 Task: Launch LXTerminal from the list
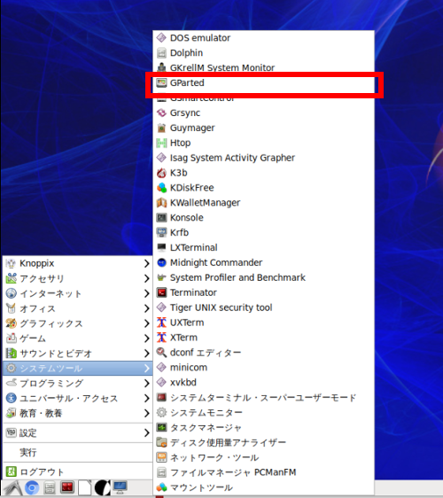pyautogui.click(x=263, y=247)
